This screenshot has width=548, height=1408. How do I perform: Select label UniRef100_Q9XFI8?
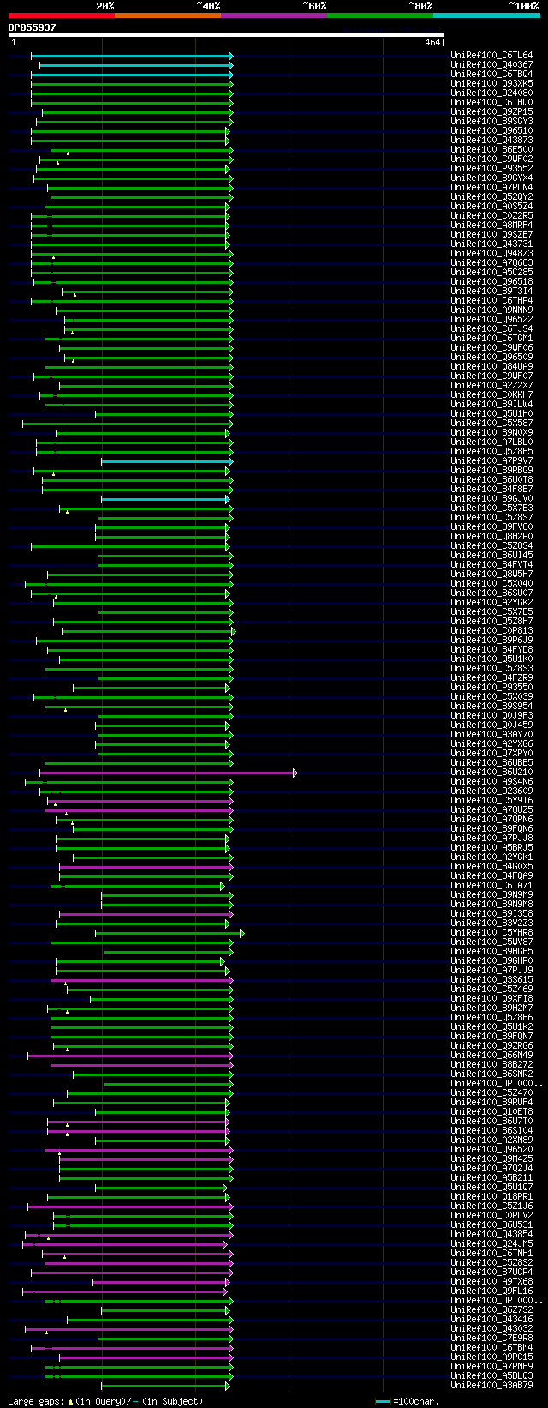(x=491, y=999)
